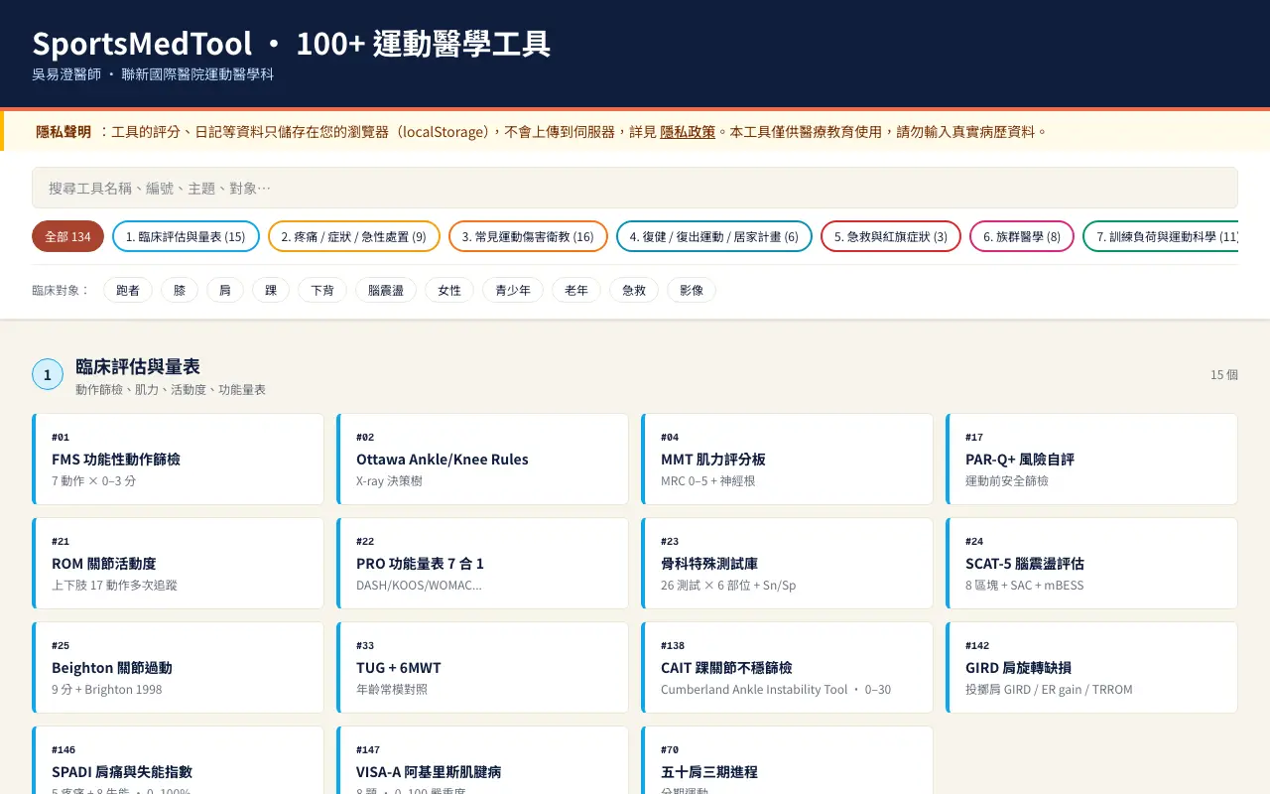Viewport: 1270px width, 794px height.
Task: Click the 15 個 section count
Action: (x=1224, y=374)
